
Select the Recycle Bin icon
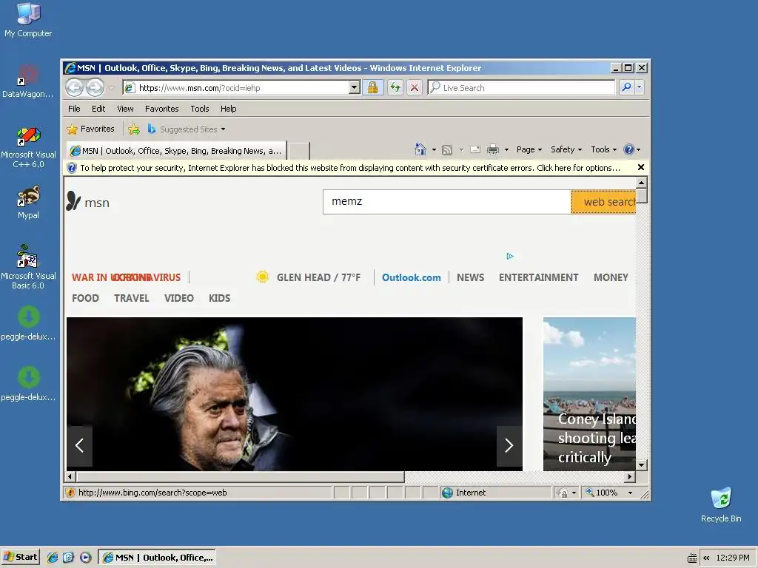click(721, 504)
